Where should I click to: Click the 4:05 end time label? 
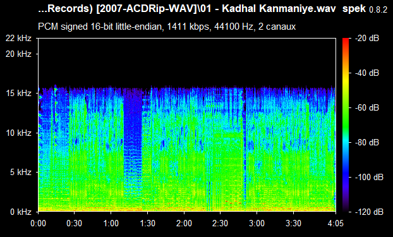(336, 223)
